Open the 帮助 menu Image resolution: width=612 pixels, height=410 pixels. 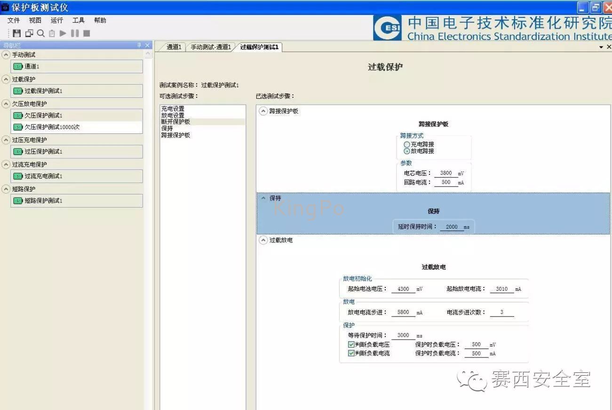point(100,20)
